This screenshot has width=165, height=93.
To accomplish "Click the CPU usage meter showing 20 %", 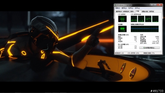I will click(x=122, y=19).
